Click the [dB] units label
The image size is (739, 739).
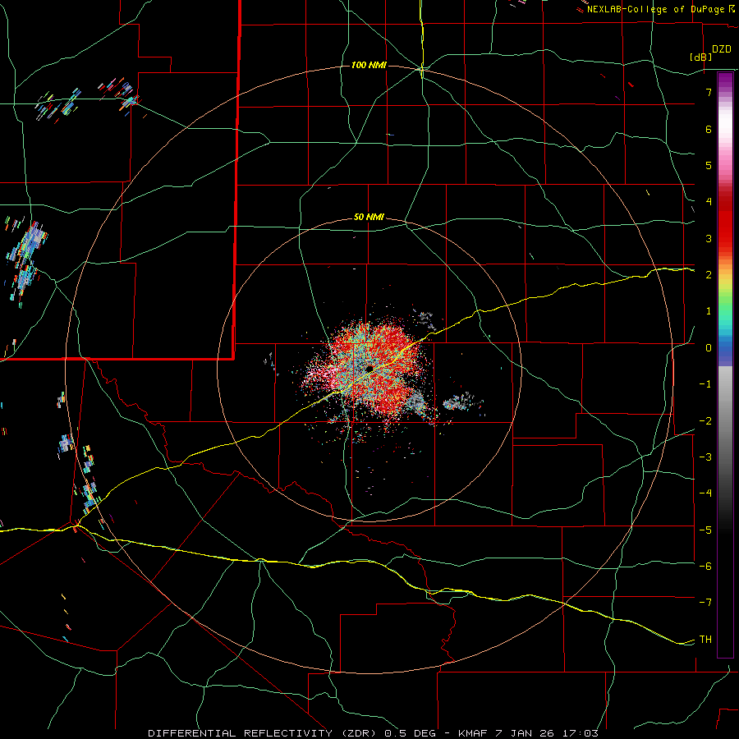click(x=701, y=57)
